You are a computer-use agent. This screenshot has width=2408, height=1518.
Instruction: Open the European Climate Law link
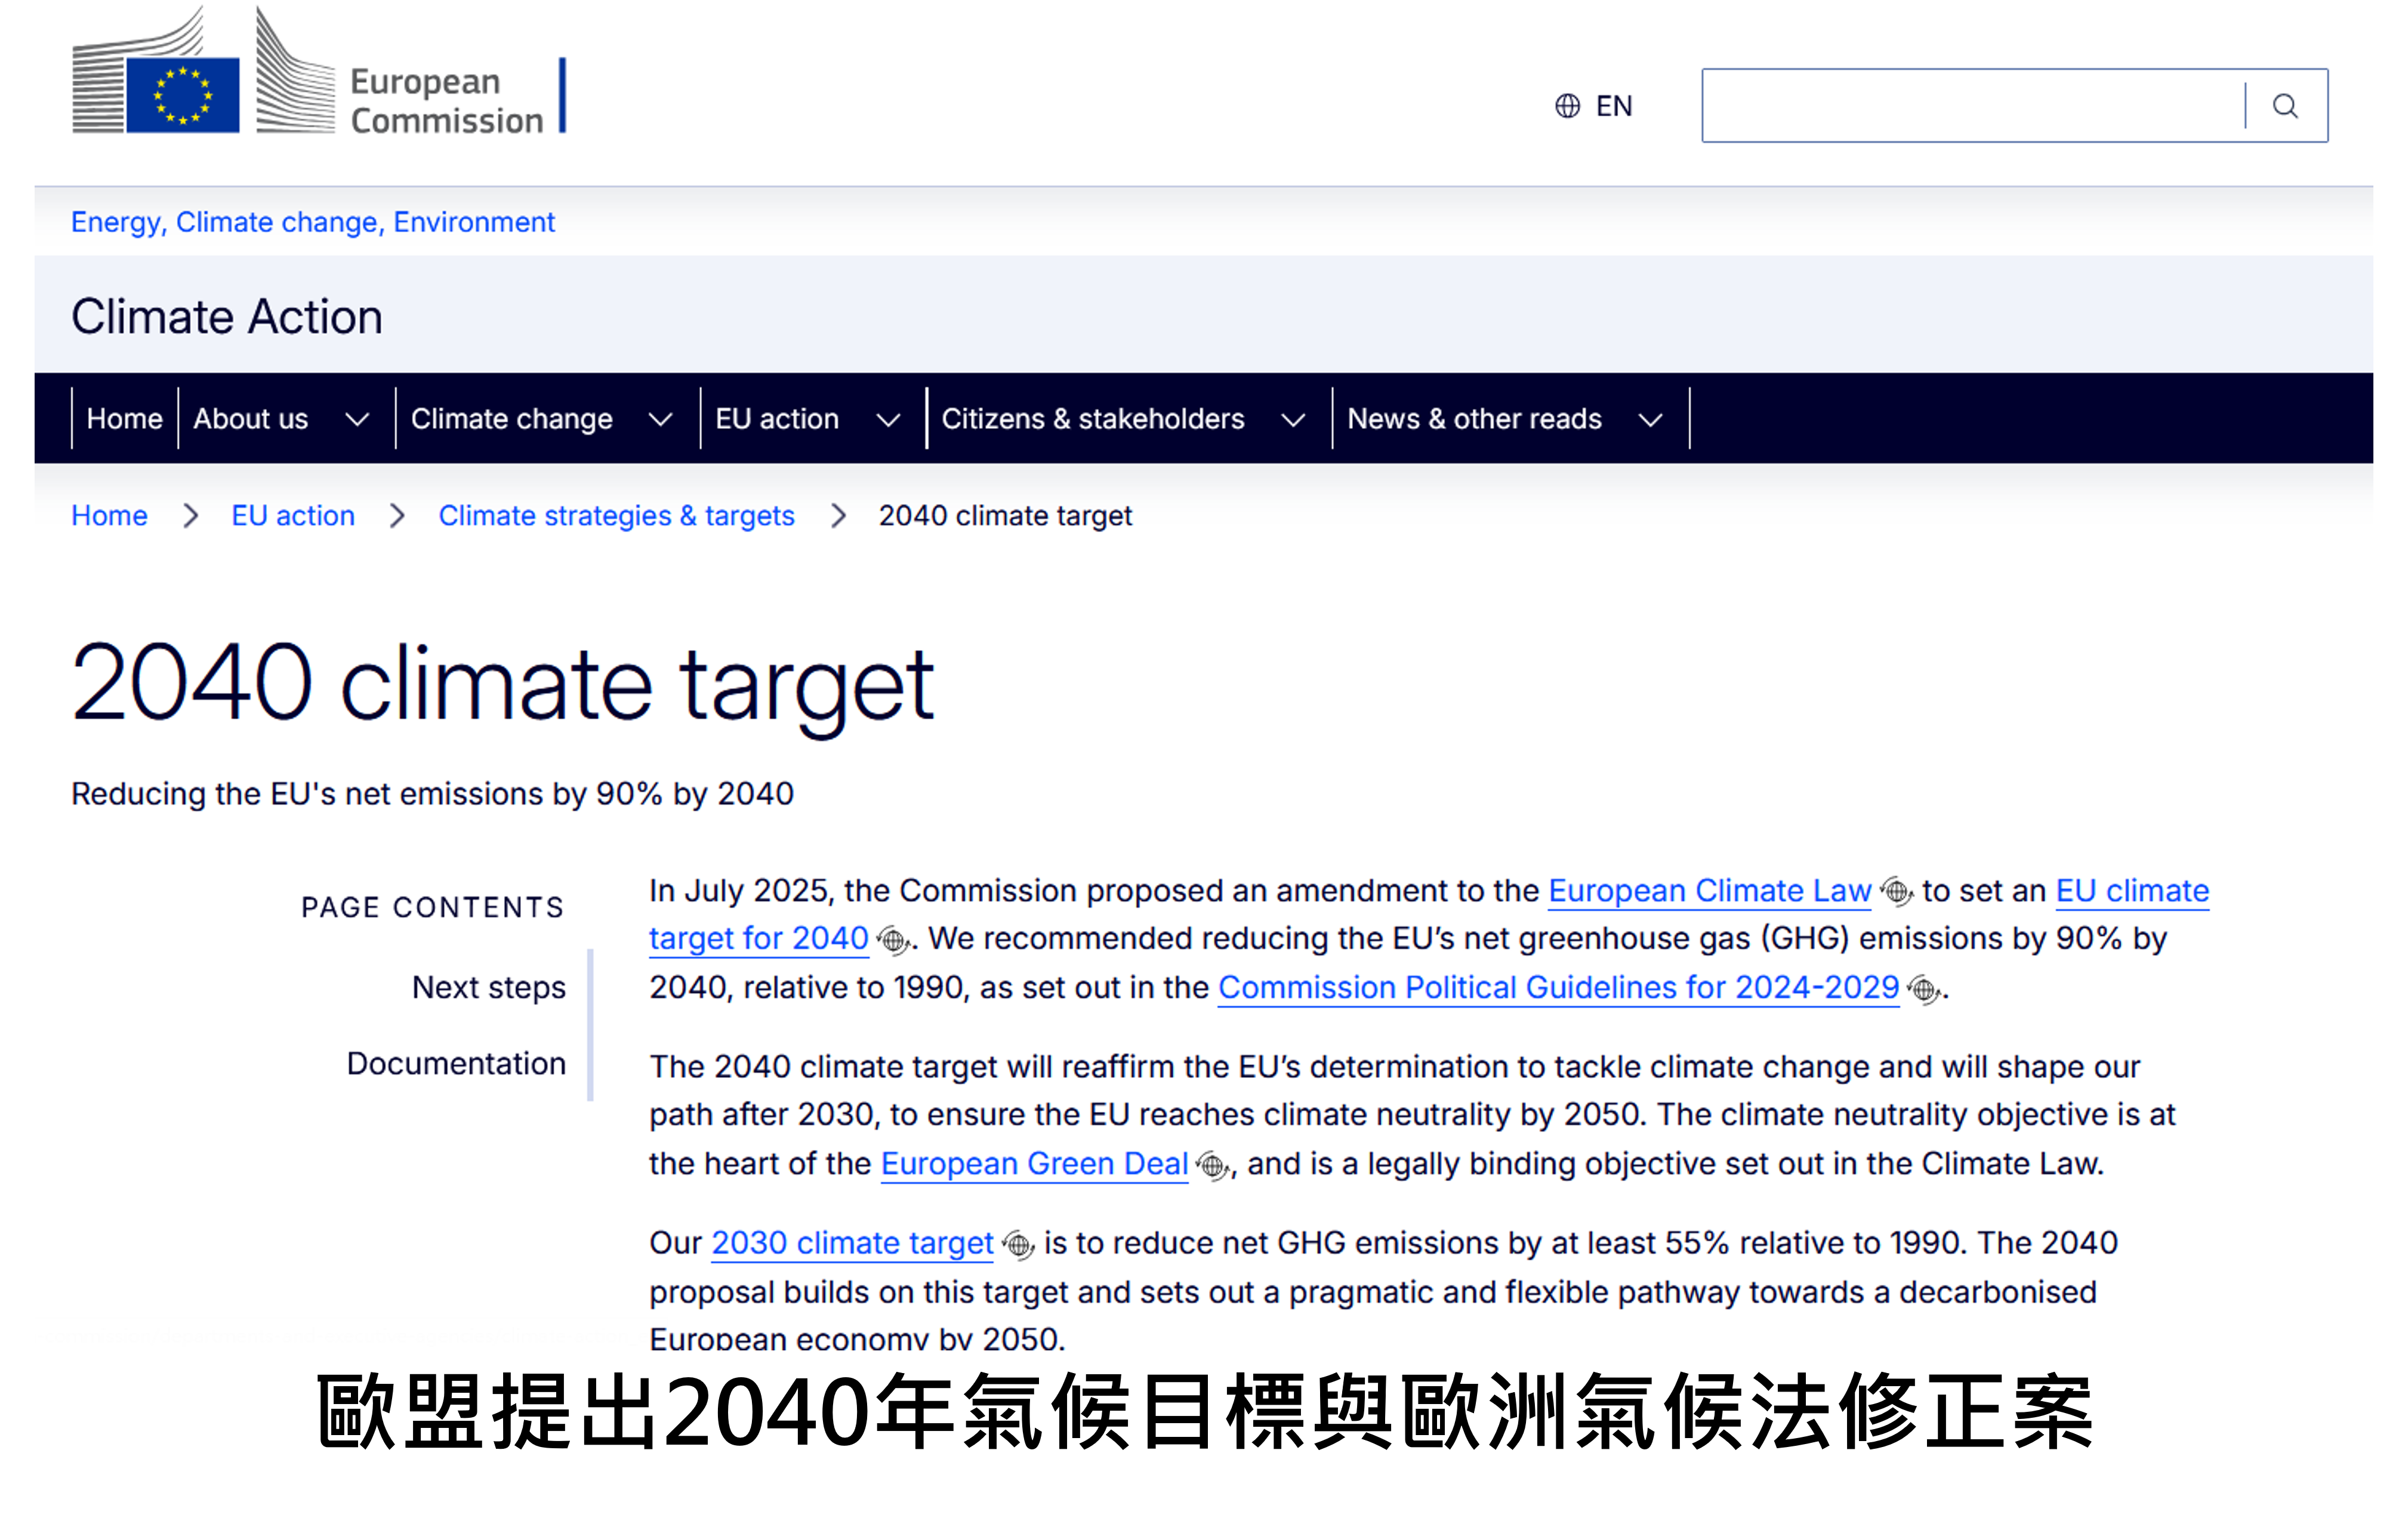point(1709,891)
